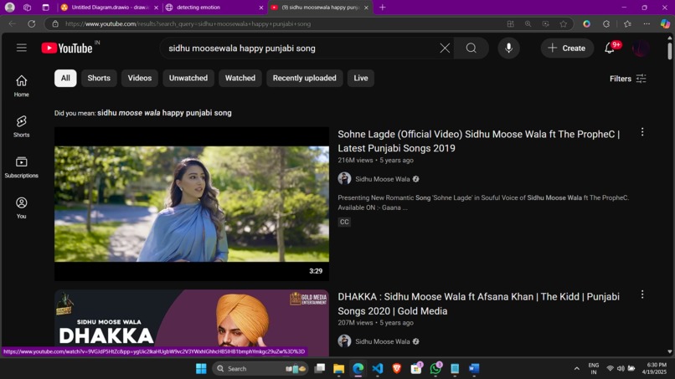Click the YouTube search input field
The width and height of the screenshot is (675, 379).
click(301, 49)
